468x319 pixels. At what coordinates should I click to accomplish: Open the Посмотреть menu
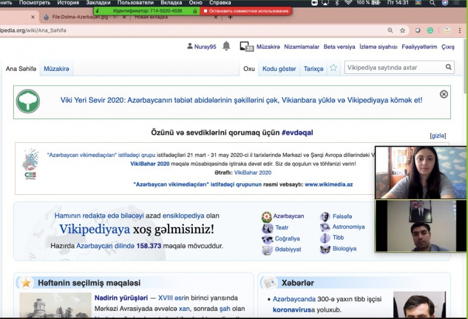(x=35, y=3)
